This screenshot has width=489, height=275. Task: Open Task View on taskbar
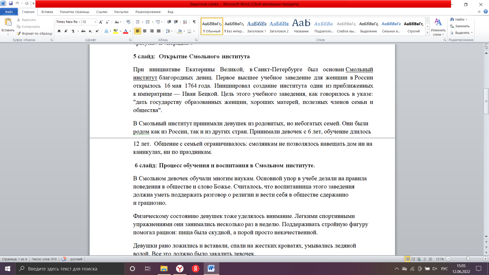pyautogui.click(x=148, y=268)
